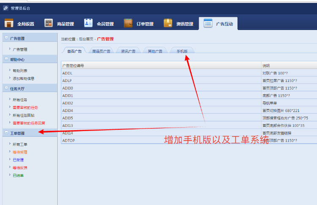The height and width of the screenshot is (205, 317).
Task: Open the red 需要审核的任务 link
Action: pyautogui.click(x=25, y=107)
